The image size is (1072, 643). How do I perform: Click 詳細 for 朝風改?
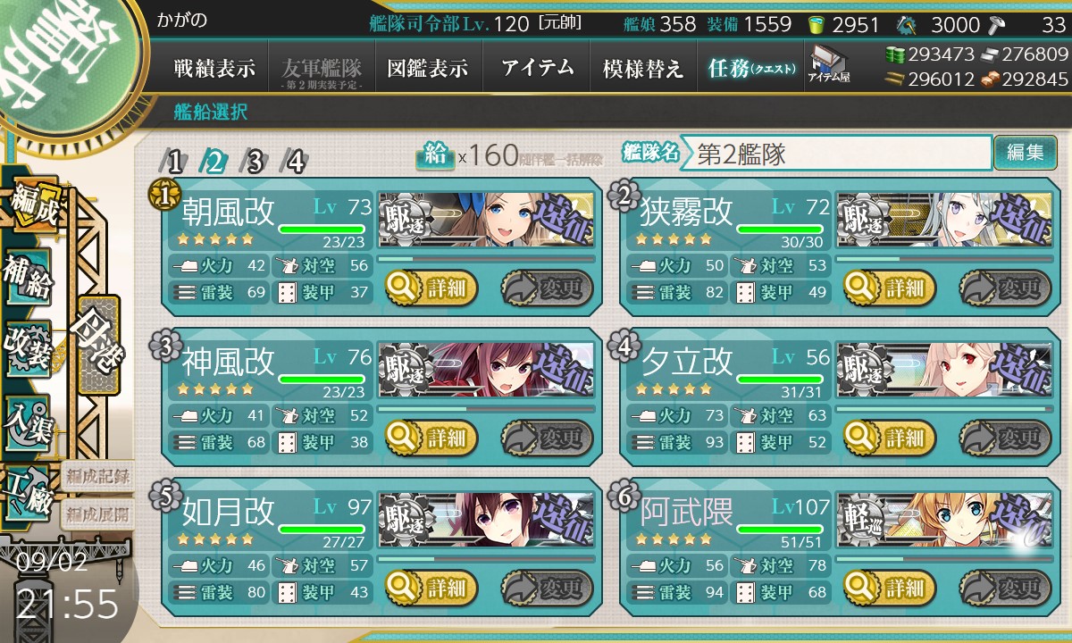click(431, 288)
